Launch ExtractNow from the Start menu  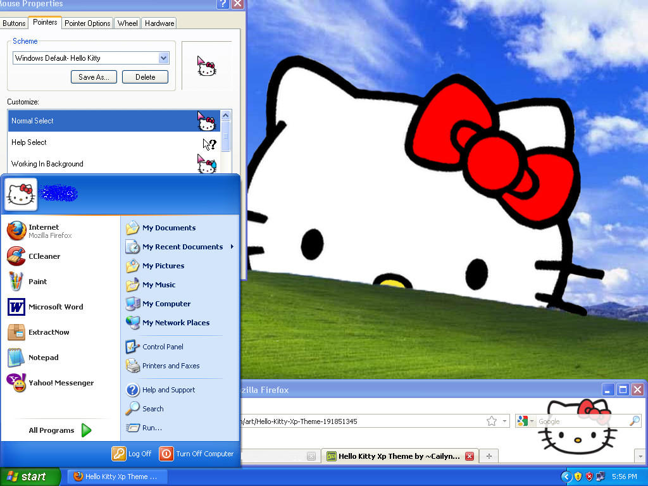click(x=49, y=332)
